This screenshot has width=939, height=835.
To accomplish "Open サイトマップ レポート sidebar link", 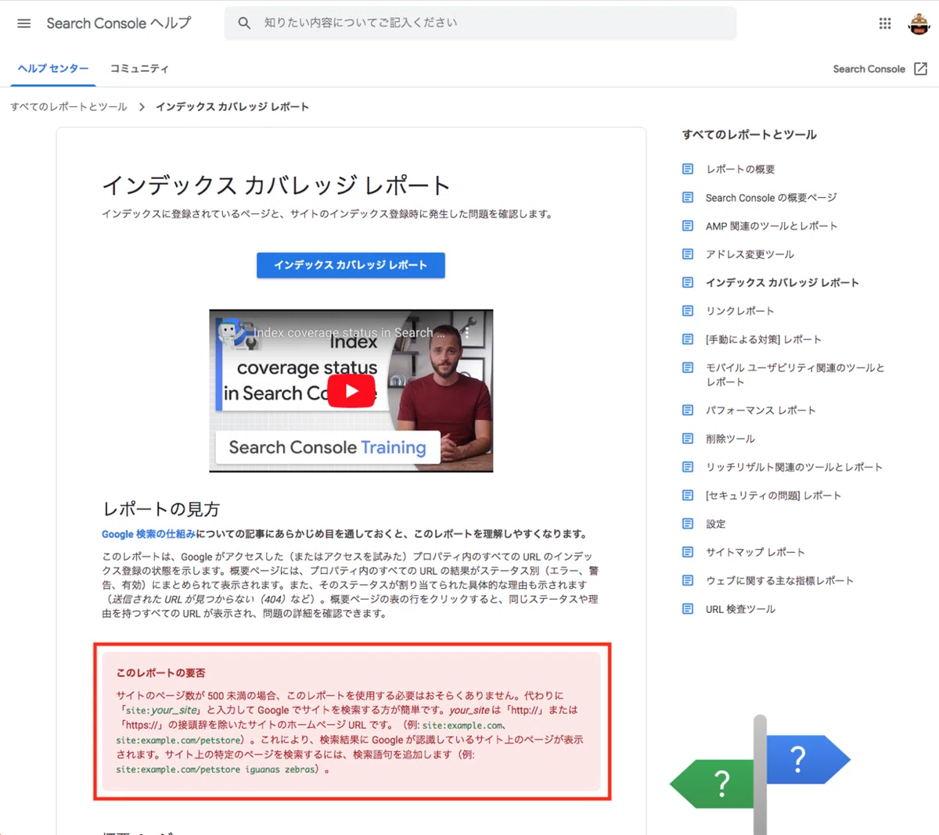I will click(x=755, y=552).
